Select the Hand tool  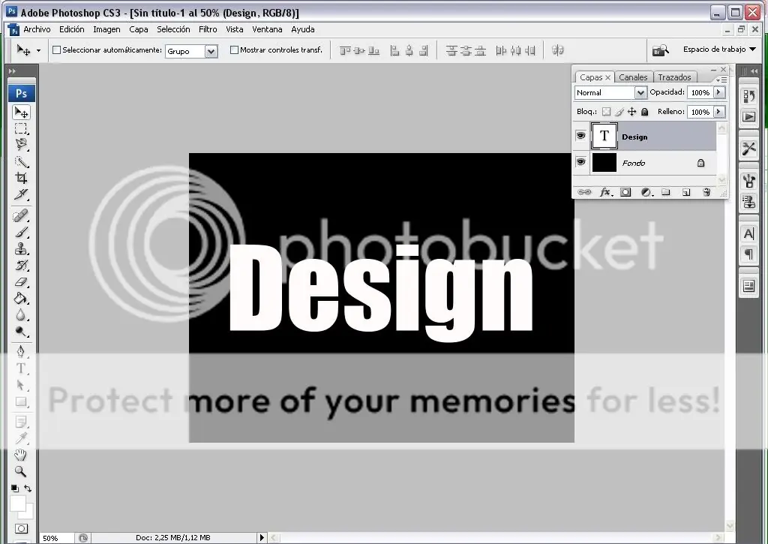(x=20, y=455)
